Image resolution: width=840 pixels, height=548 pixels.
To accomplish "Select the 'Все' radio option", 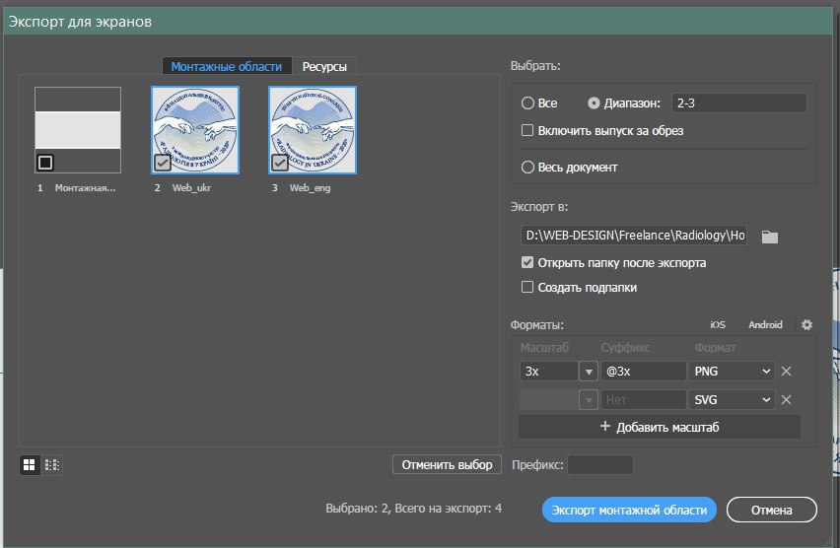I will click(527, 103).
